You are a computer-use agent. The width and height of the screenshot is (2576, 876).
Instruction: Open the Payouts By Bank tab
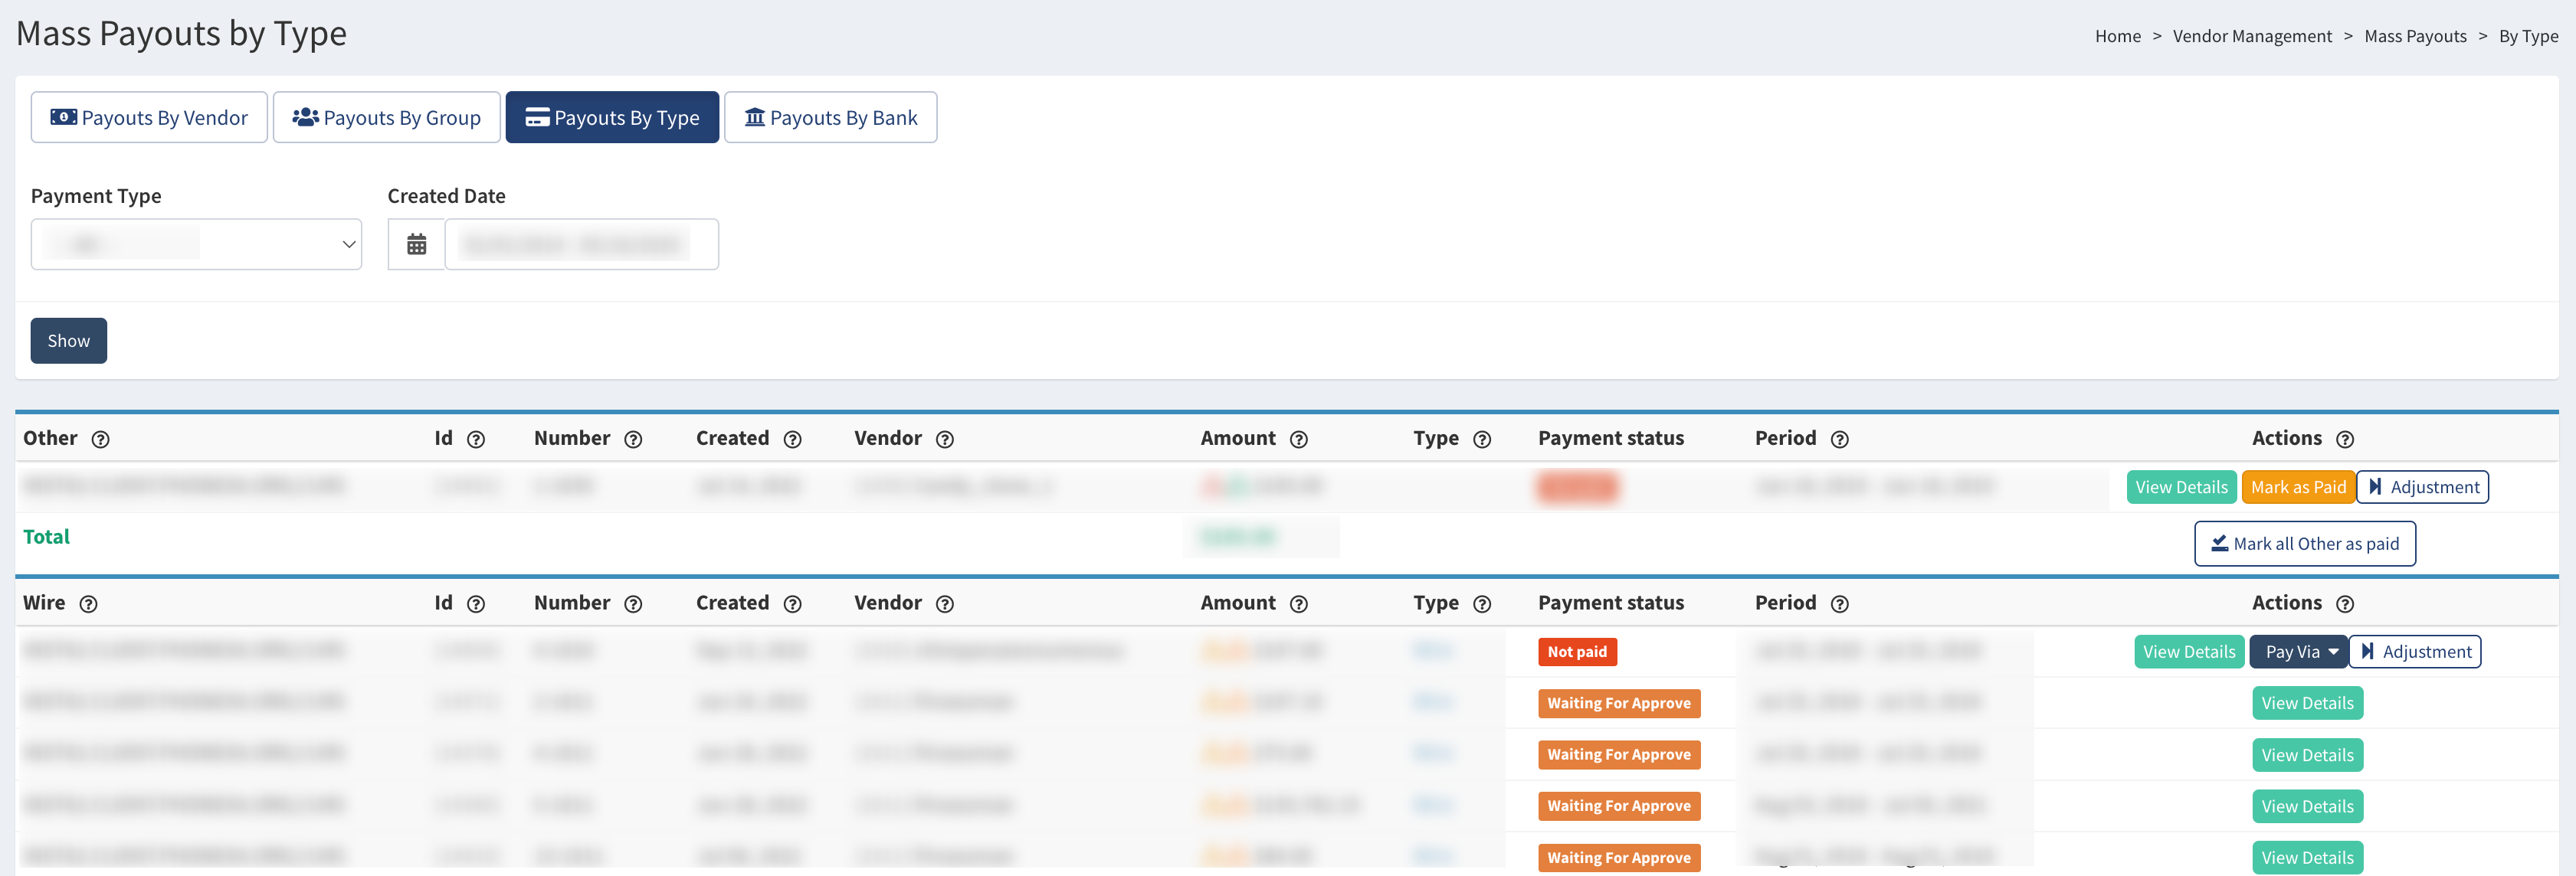click(x=830, y=118)
